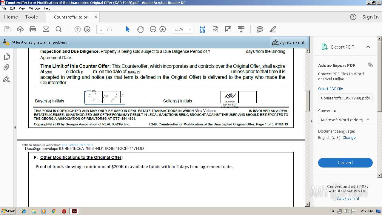Click the copy icon beside Adobe Export PDF

pyautogui.click(x=370, y=65)
